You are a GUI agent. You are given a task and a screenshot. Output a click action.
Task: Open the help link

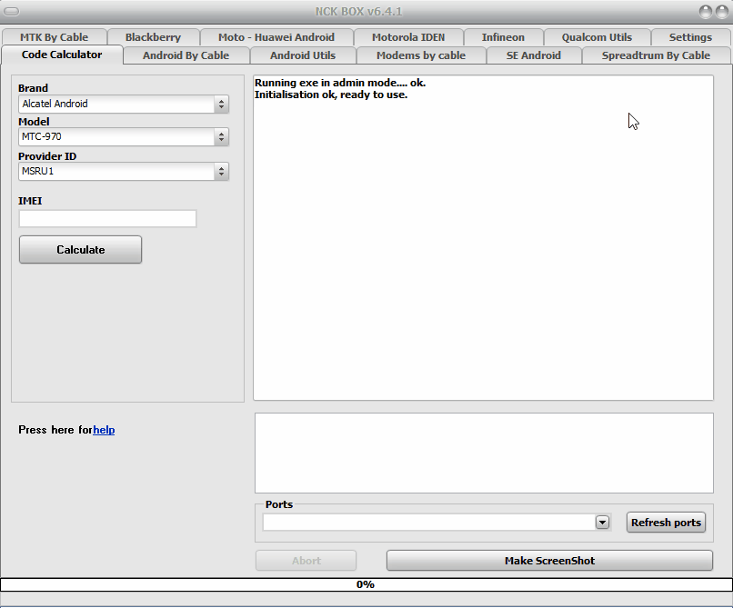coord(104,430)
